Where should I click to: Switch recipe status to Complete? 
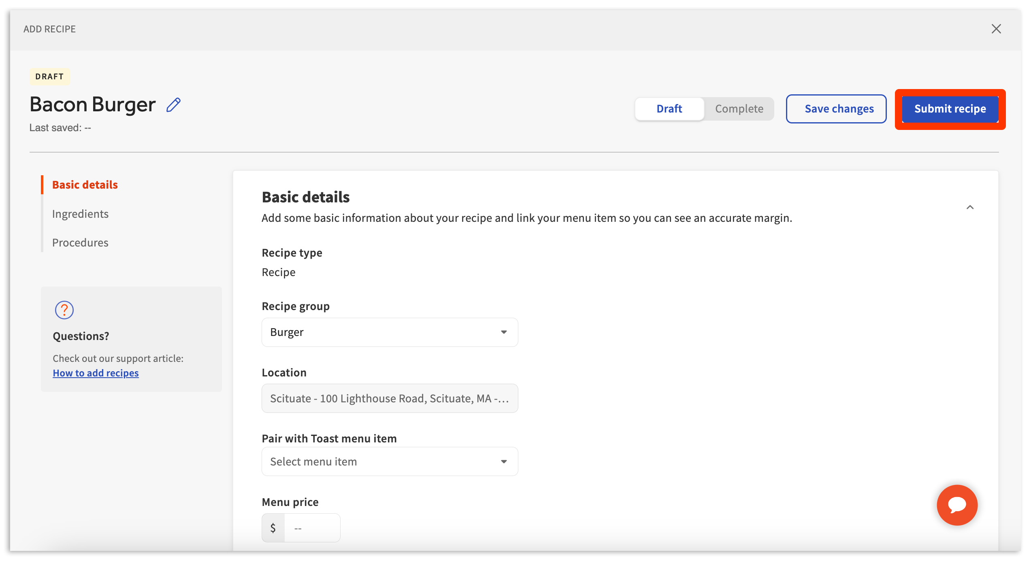pyautogui.click(x=739, y=109)
